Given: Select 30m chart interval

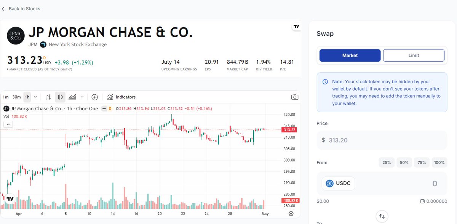Looking at the screenshot, I should [16, 97].
